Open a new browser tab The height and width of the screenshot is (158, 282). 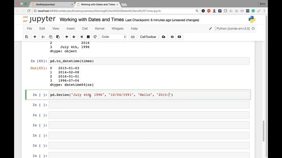(124, 5)
